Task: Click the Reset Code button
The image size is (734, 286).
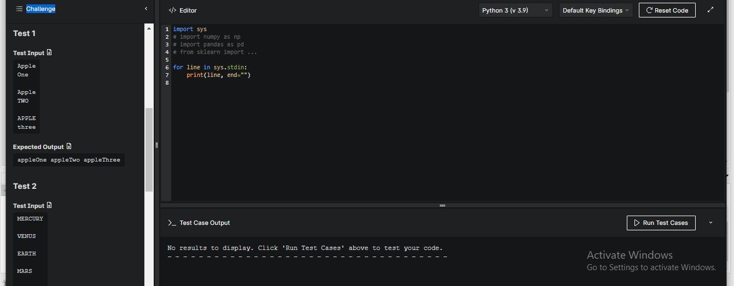Action: coord(667,10)
